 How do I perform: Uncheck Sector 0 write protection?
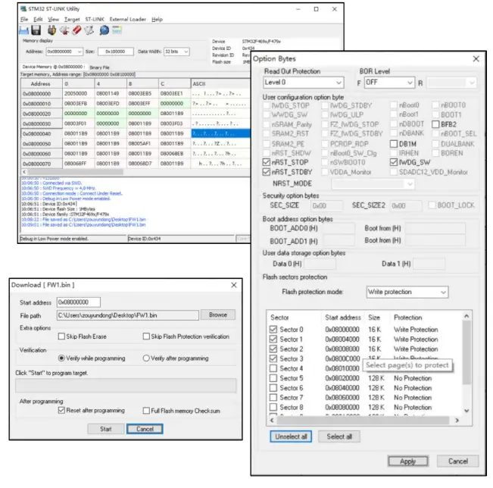(x=273, y=330)
